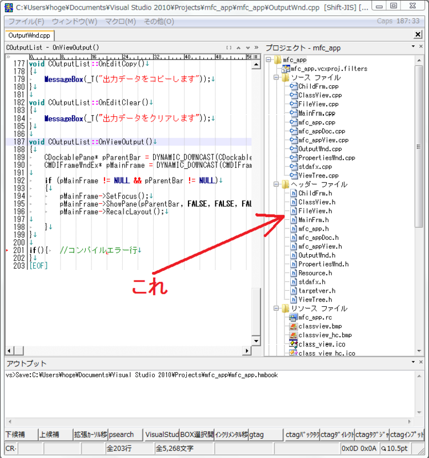The width and height of the screenshot is (429, 458).
Task: Collapse the リソース ファイル folder
Action: (276, 308)
